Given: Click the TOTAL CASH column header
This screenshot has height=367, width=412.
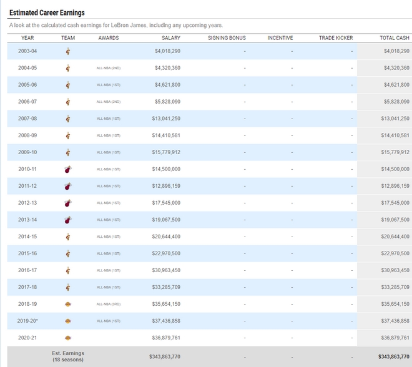Looking at the screenshot, I should pos(395,38).
